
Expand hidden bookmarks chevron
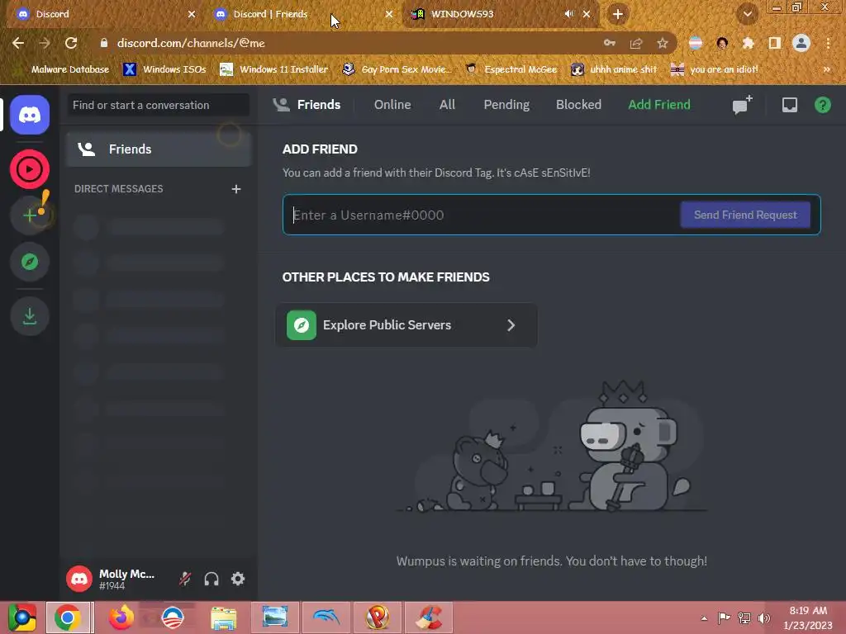(x=826, y=69)
